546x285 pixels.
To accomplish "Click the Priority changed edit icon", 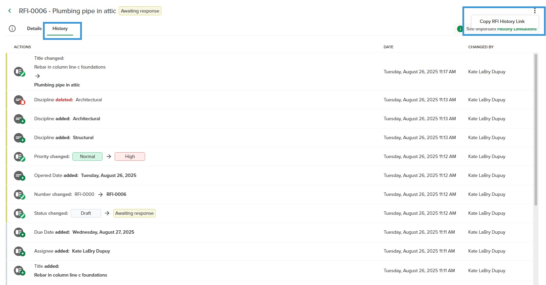I will pos(19,157).
